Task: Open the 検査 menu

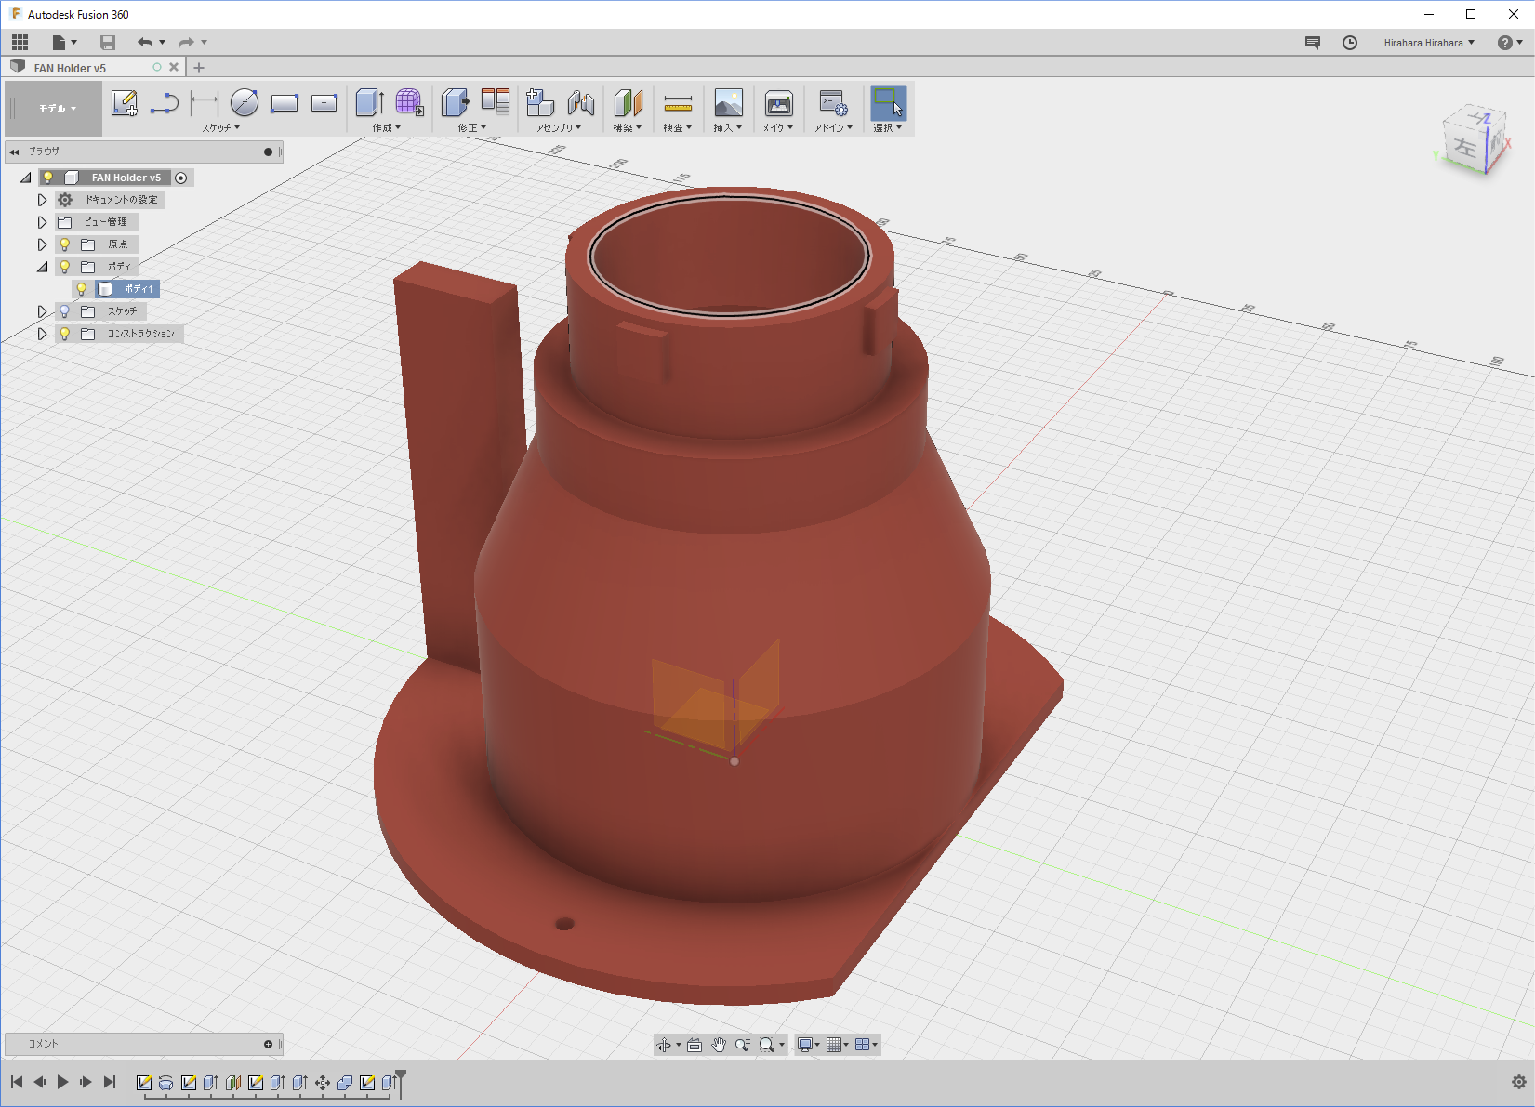Action: click(x=678, y=128)
